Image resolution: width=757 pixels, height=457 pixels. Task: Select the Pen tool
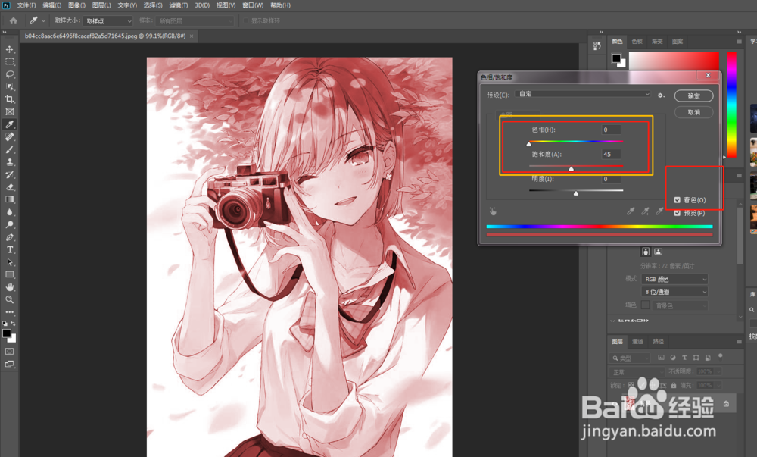(10, 237)
